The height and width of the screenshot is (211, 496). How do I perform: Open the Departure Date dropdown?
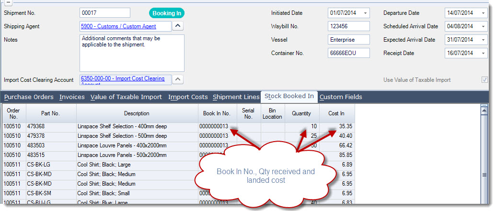[484, 13]
